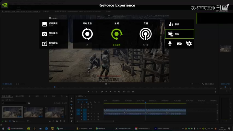Click the NVIDIA logo at top left
The image size is (233, 131).
(x=5, y=5)
